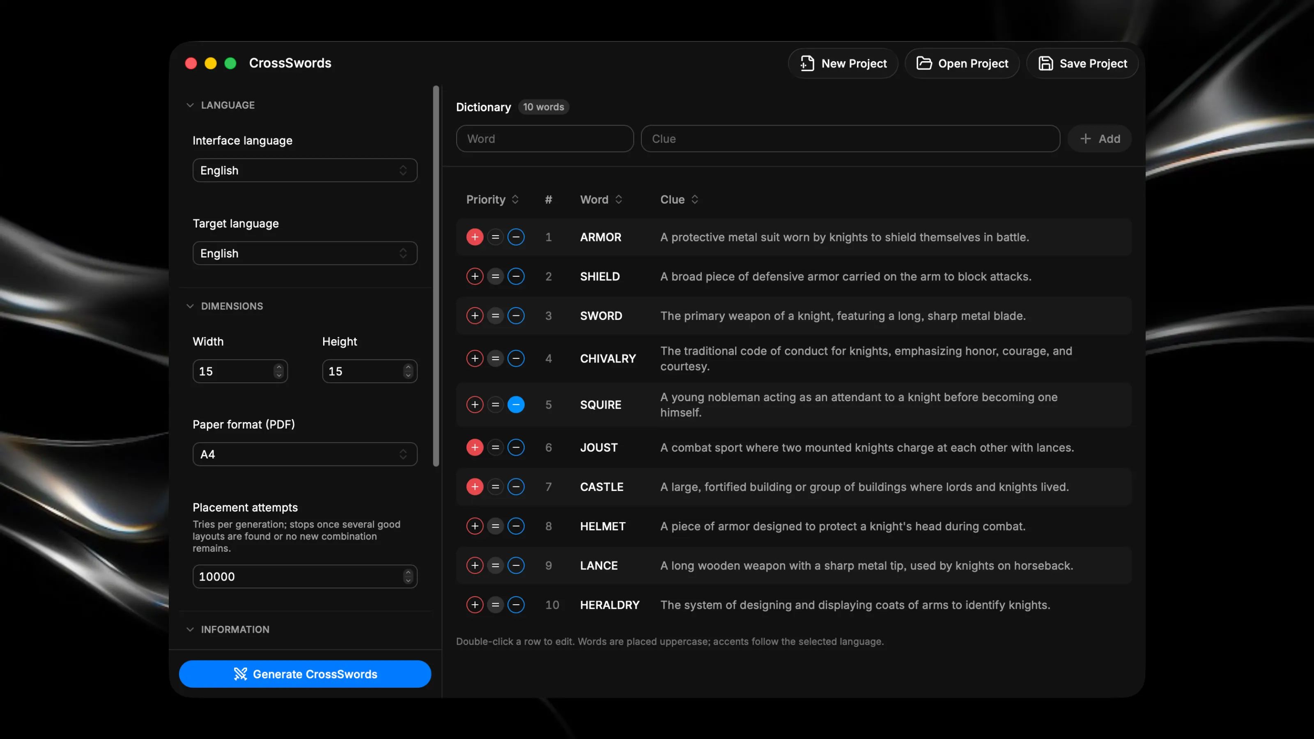Raise priority of SHIELD with plus icon
The image size is (1314, 739).
tap(474, 276)
